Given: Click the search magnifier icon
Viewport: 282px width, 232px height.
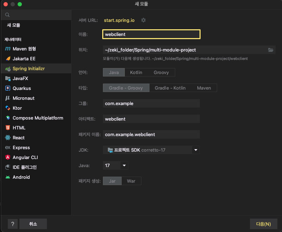Looking at the screenshot, I should pyautogui.click(x=7, y=15).
